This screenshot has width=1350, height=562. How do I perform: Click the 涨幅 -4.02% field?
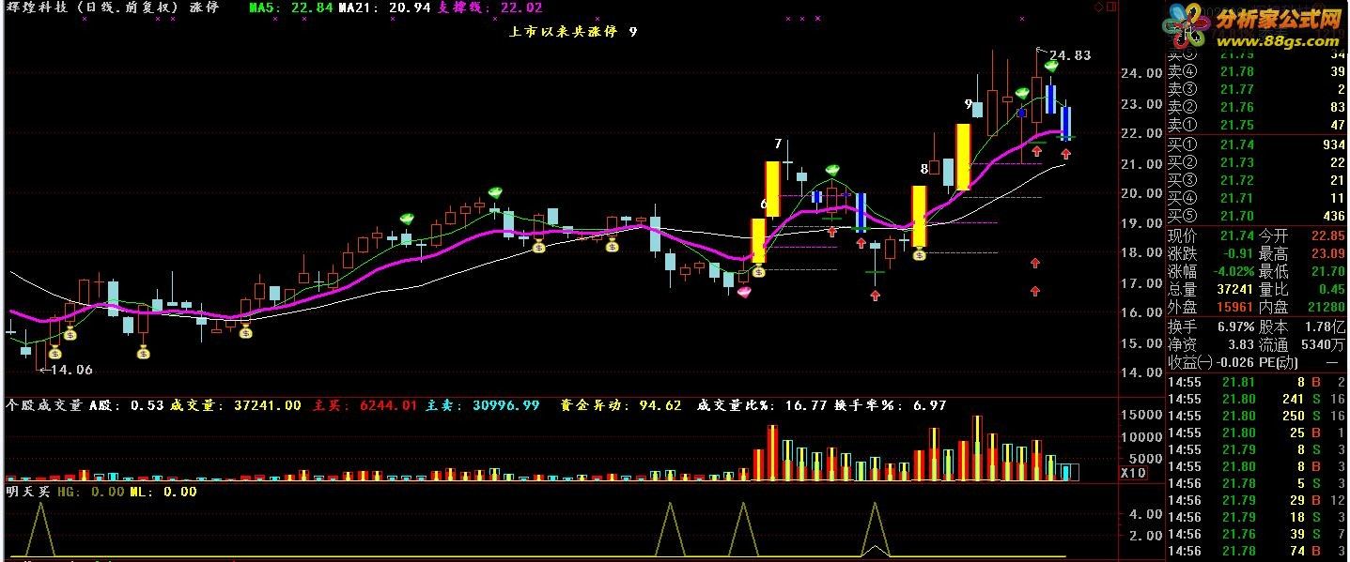[1210, 271]
